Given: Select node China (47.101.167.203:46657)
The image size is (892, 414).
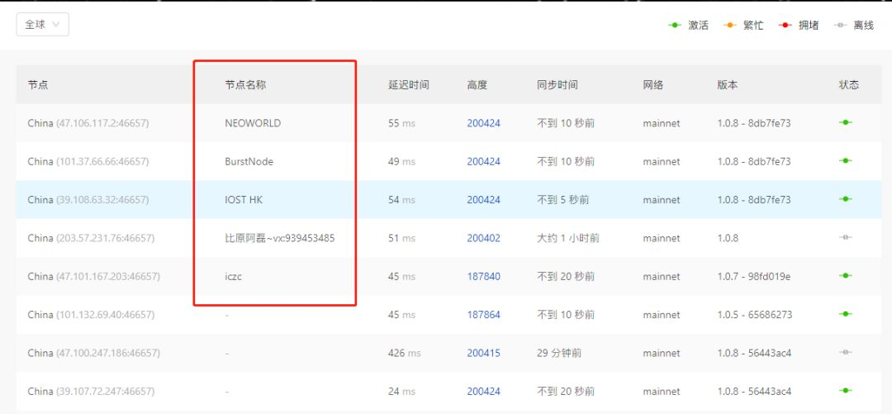Looking at the screenshot, I should (x=94, y=277).
